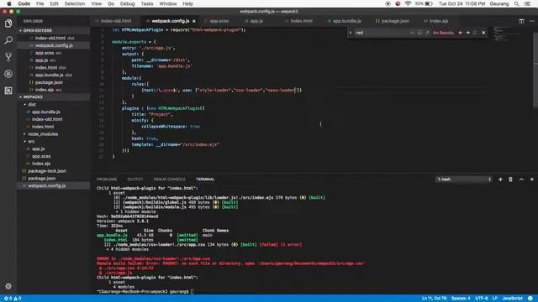
Task: Switch to the package.json editor tab
Action: tap(395, 21)
